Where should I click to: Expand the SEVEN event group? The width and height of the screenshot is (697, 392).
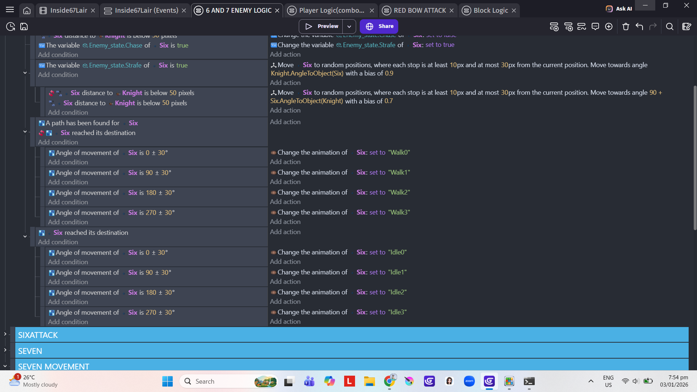click(5, 350)
